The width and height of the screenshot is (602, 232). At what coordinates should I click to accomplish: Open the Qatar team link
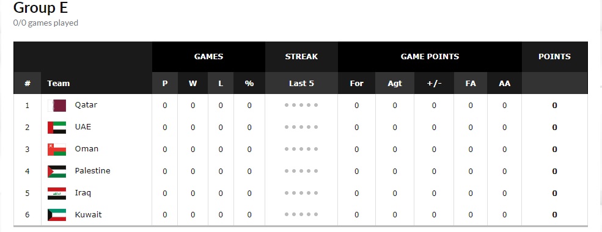coord(86,104)
